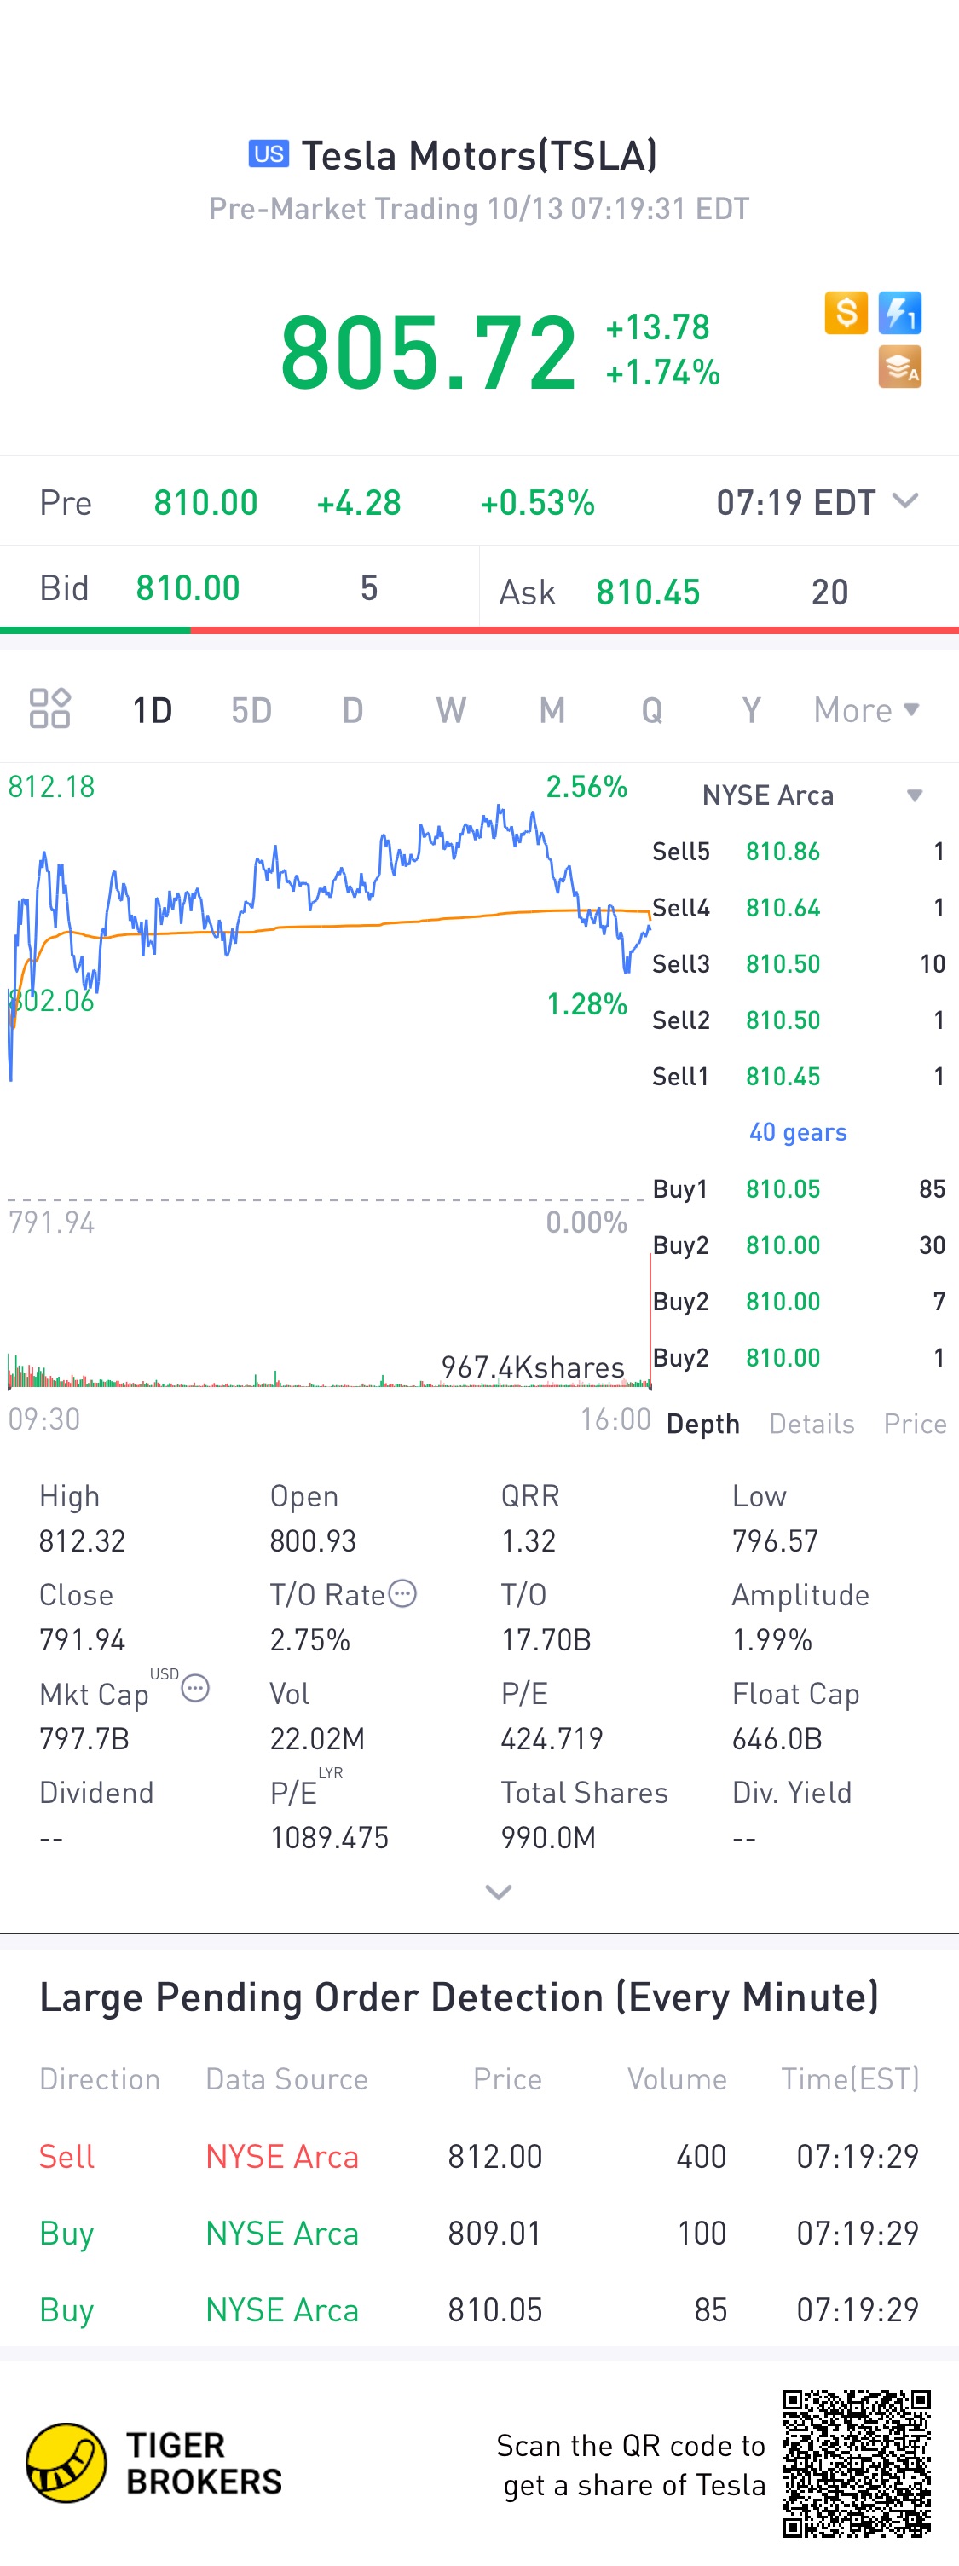Switch to the Y yearly chart
Screen dimensions: 959x2566
751,710
